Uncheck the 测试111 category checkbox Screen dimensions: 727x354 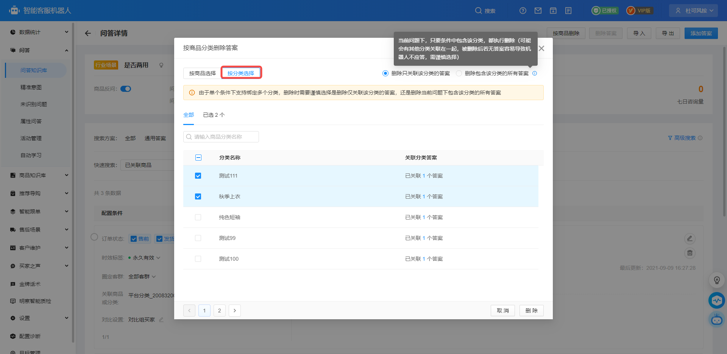point(198,176)
